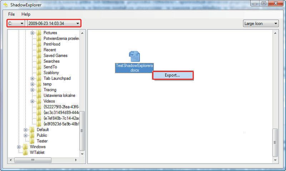Open the File menu
This screenshot has width=286, height=171.
(11, 14)
